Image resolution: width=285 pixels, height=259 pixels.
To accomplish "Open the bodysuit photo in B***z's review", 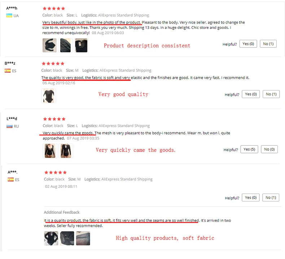I will [49, 96].
